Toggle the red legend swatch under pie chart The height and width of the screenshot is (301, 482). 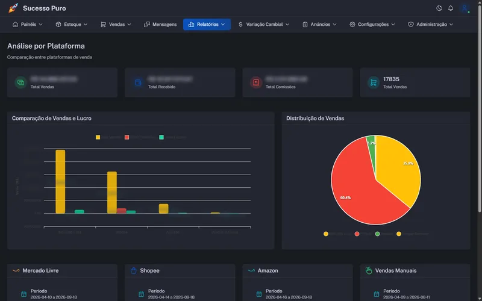click(357, 234)
